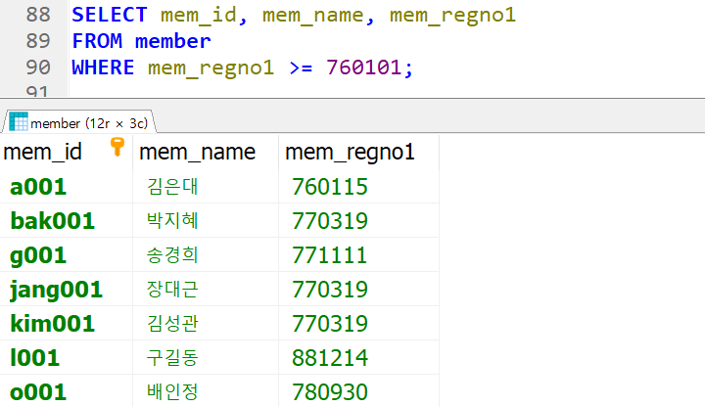Place cursor on the SELECT keyword in the query
The width and height of the screenshot is (705, 407).
point(110,15)
